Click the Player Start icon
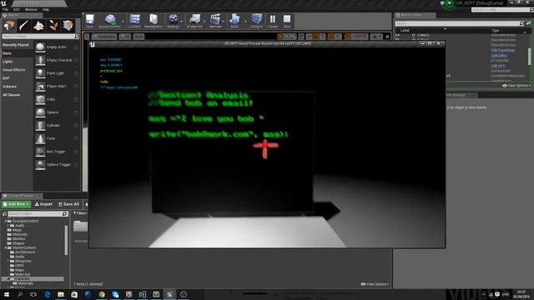534x300 pixels. pos(40,87)
